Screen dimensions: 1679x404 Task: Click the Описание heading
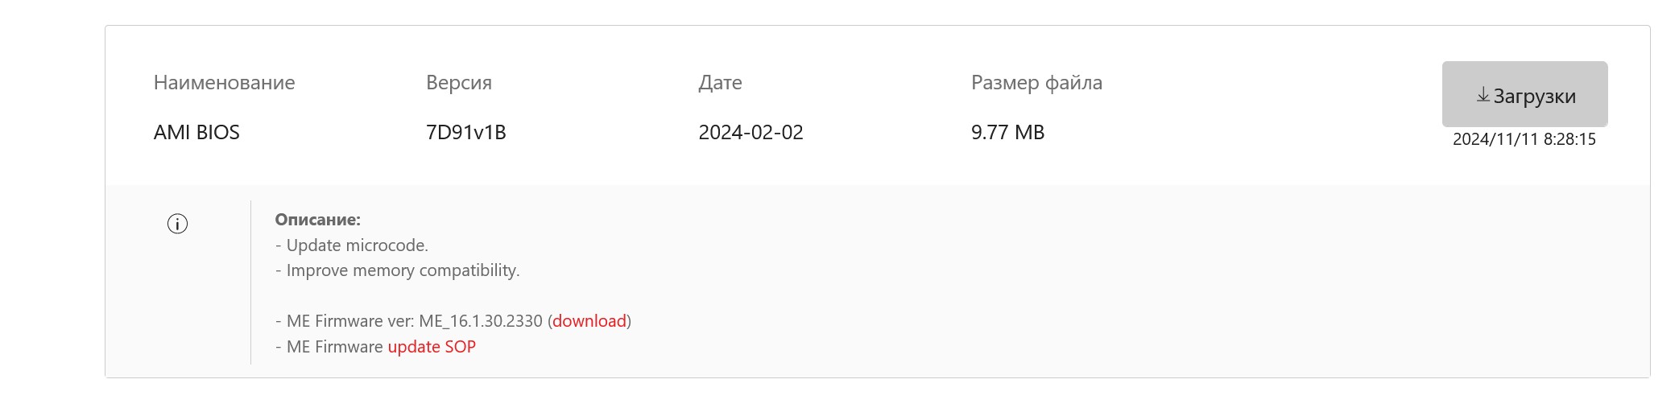317,220
